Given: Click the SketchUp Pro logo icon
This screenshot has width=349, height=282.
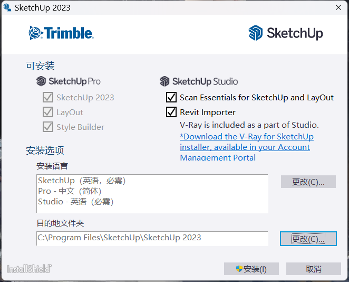Looking at the screenshot, I should tap(42, 81).
